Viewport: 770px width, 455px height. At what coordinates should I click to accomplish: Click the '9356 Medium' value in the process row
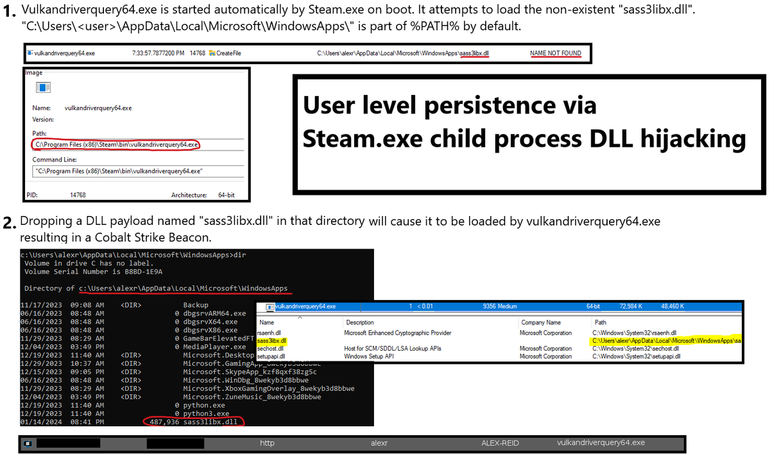[499, 306]
